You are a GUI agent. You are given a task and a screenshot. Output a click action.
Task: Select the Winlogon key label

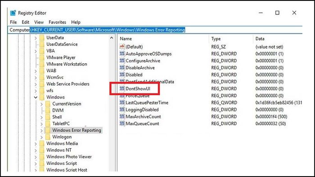62,137
